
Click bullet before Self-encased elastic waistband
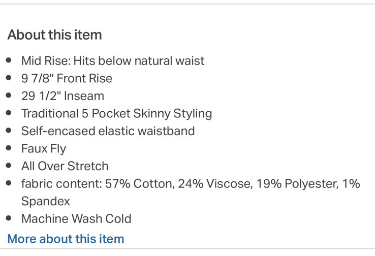(9, 131)
